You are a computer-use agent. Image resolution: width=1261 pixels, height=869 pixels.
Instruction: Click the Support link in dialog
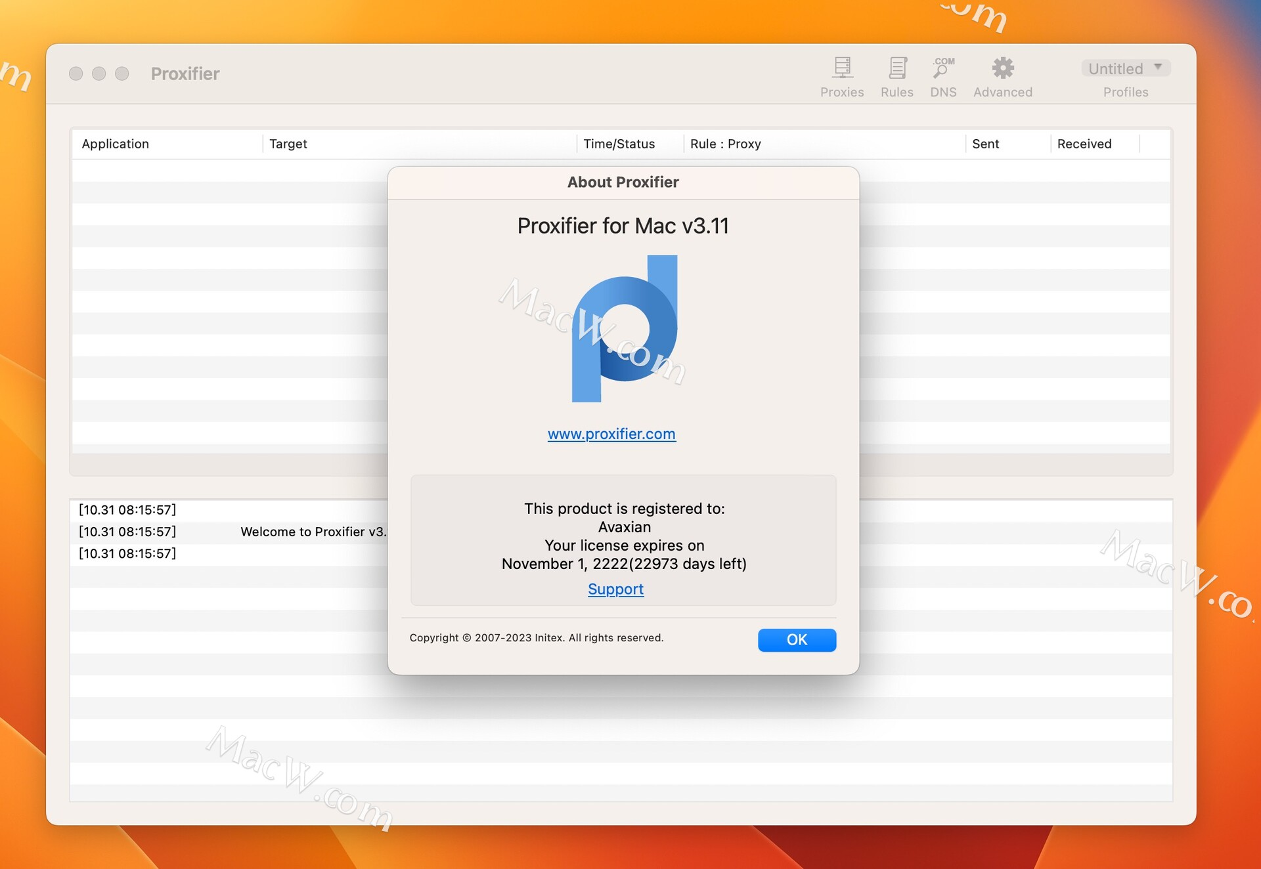tap(615, 588)
